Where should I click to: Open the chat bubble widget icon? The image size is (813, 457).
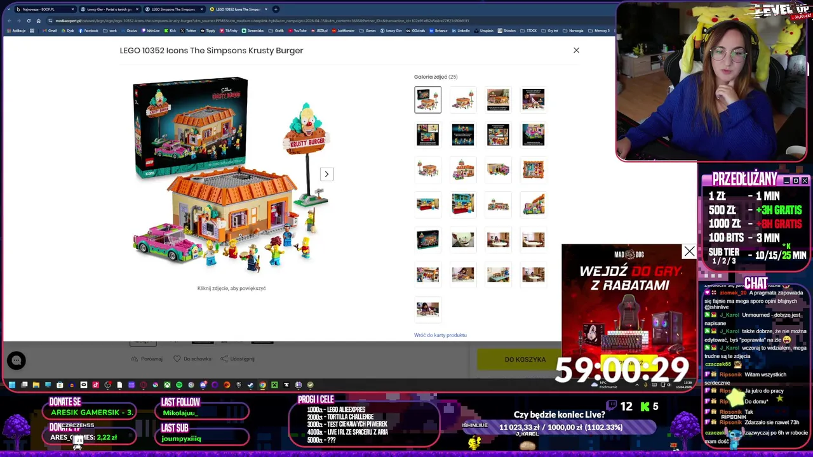coord(17,361)
